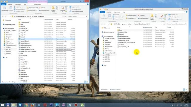This screenshot has width=191, height=107.
Task: Expand address history dropdown in Fallout 4 window
Action: (63, 16)
